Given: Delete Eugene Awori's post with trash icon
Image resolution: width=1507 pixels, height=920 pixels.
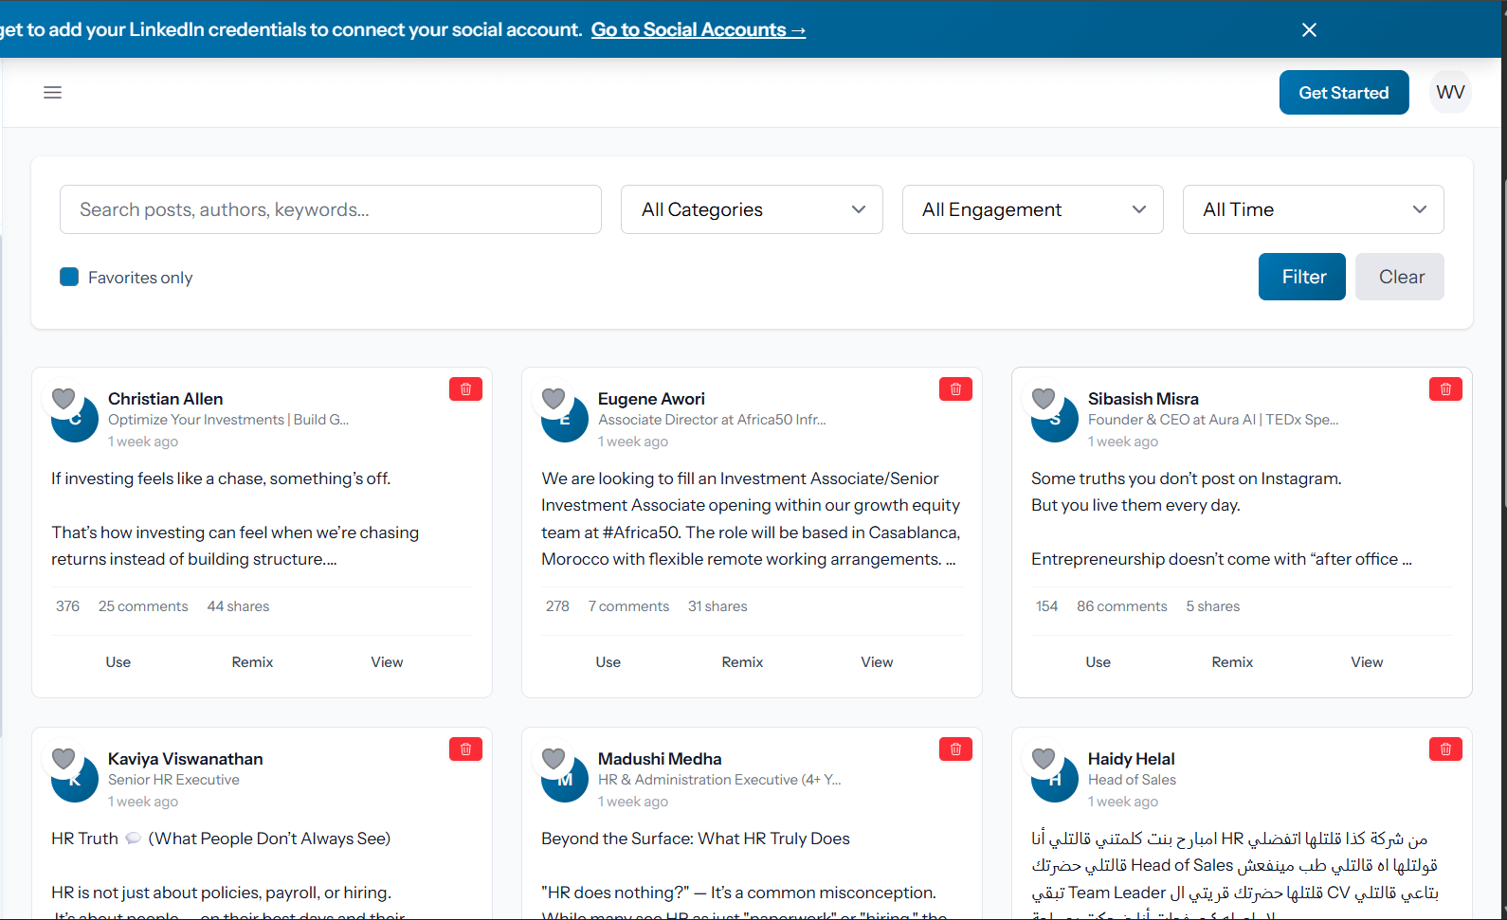Looking at the screenshot, I should pyautogui.click(x=955, y=389).
